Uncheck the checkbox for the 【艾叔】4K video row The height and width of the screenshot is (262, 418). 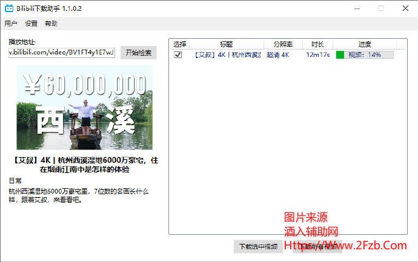point(178,54)
